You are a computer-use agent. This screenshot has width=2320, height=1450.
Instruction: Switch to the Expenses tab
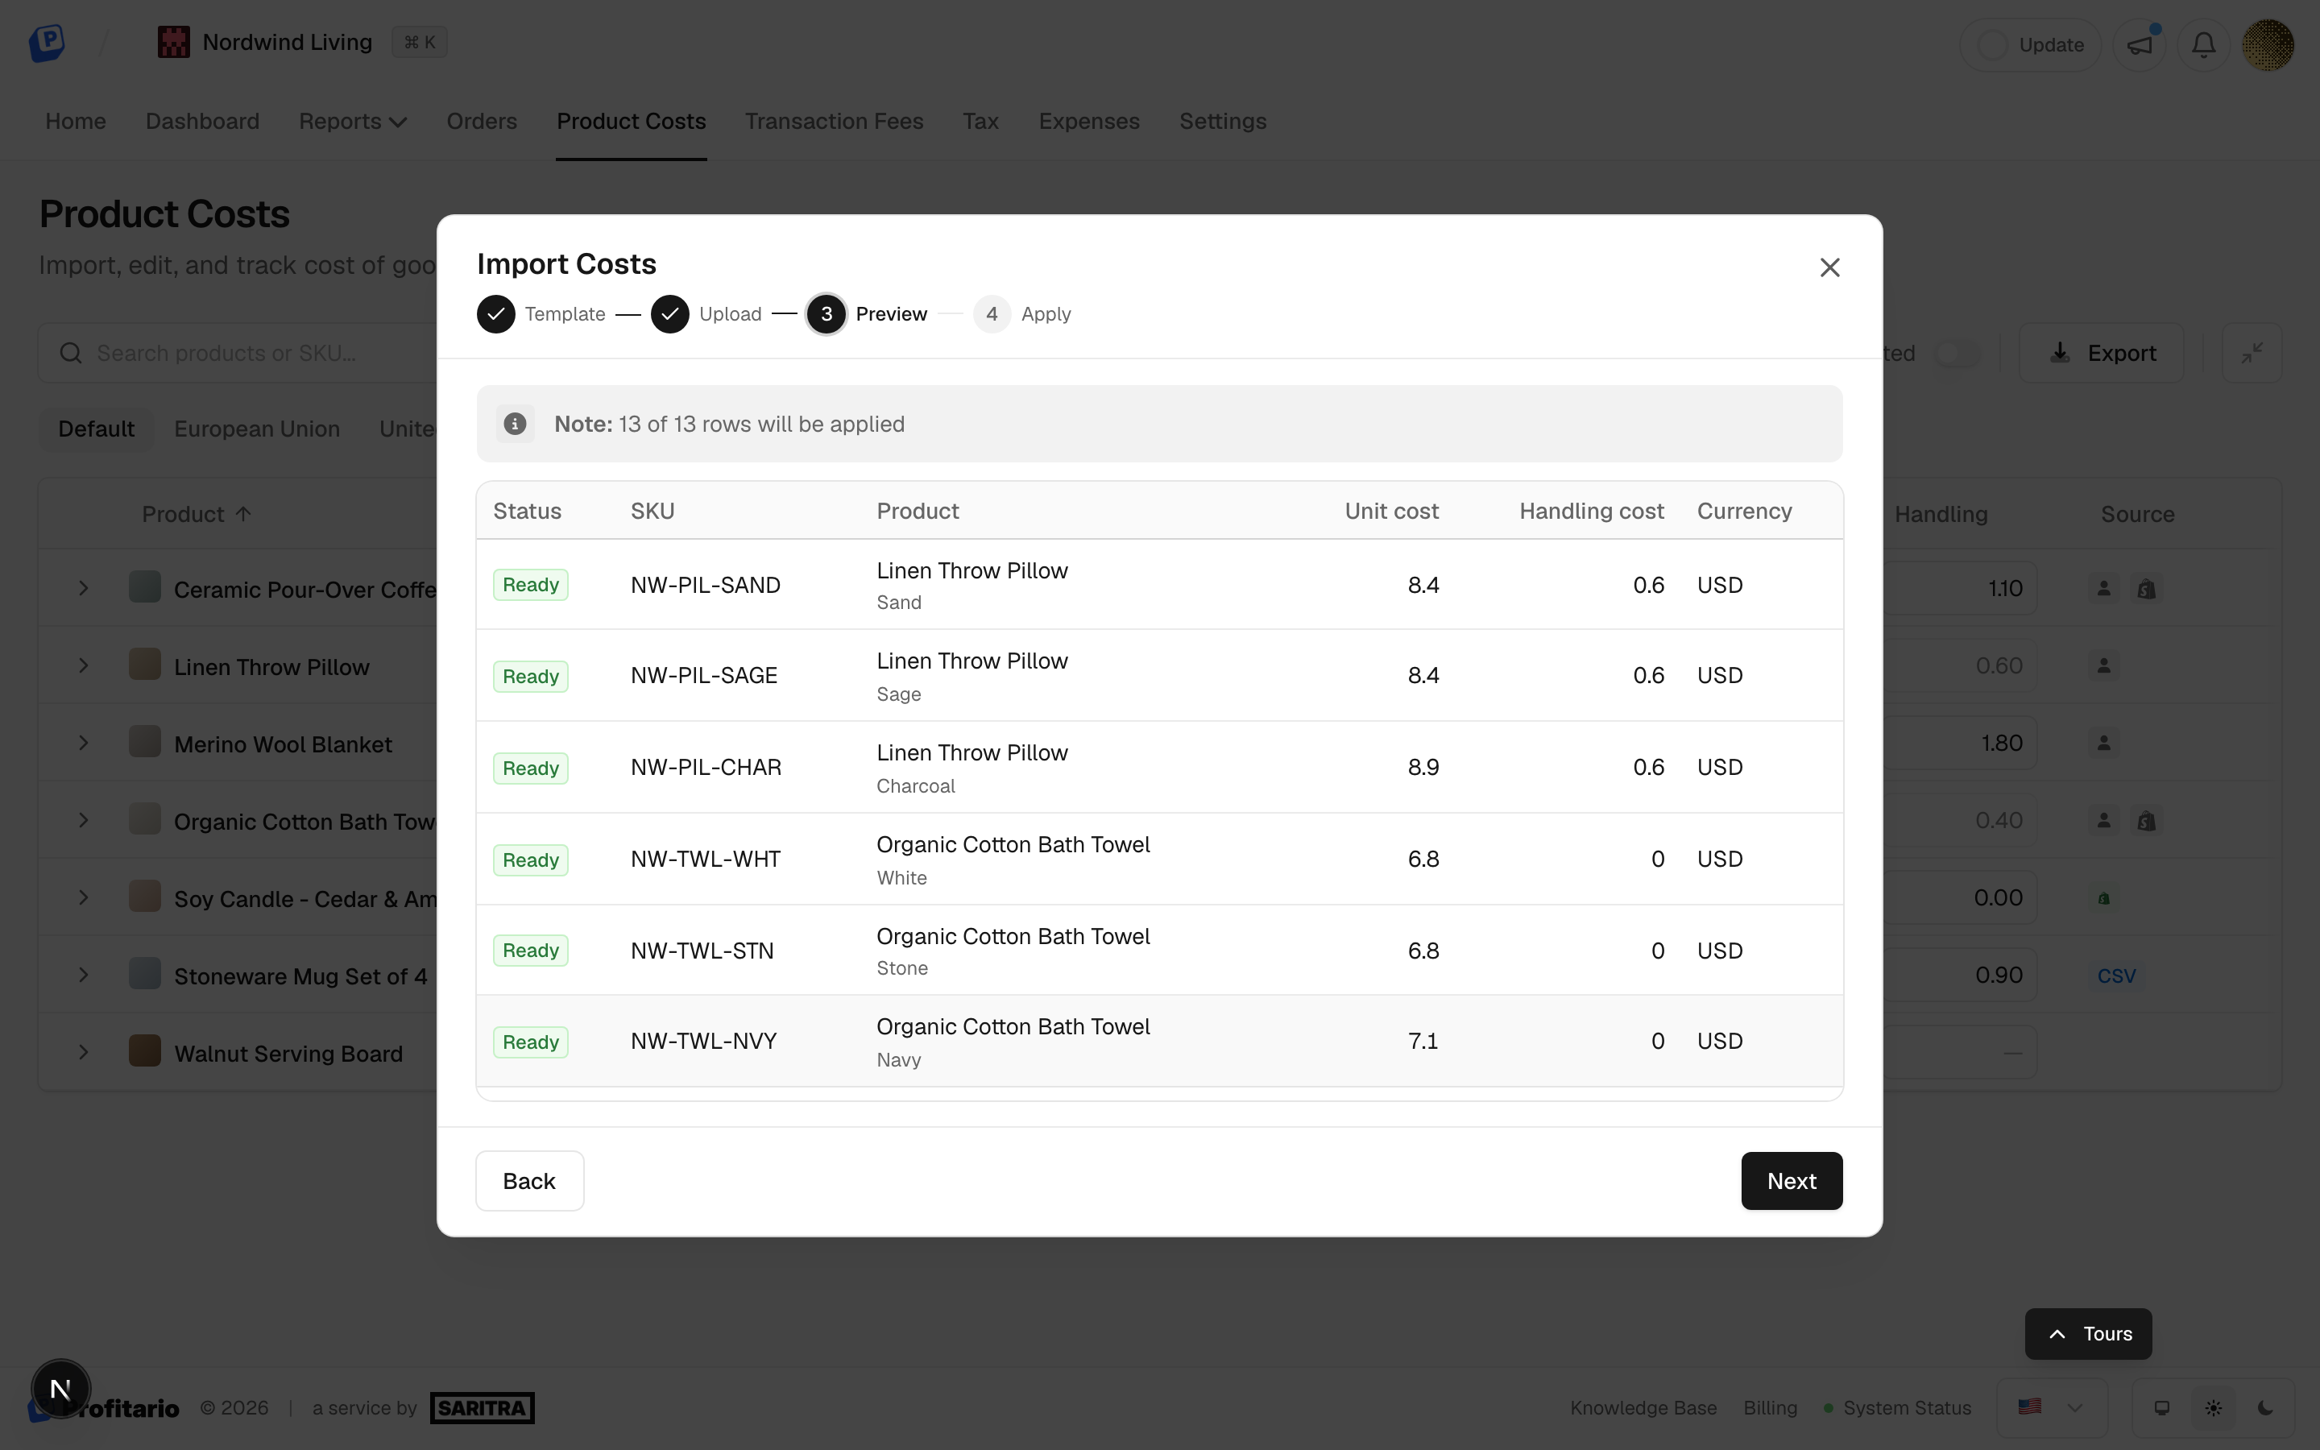click(x=1088, y=121)
